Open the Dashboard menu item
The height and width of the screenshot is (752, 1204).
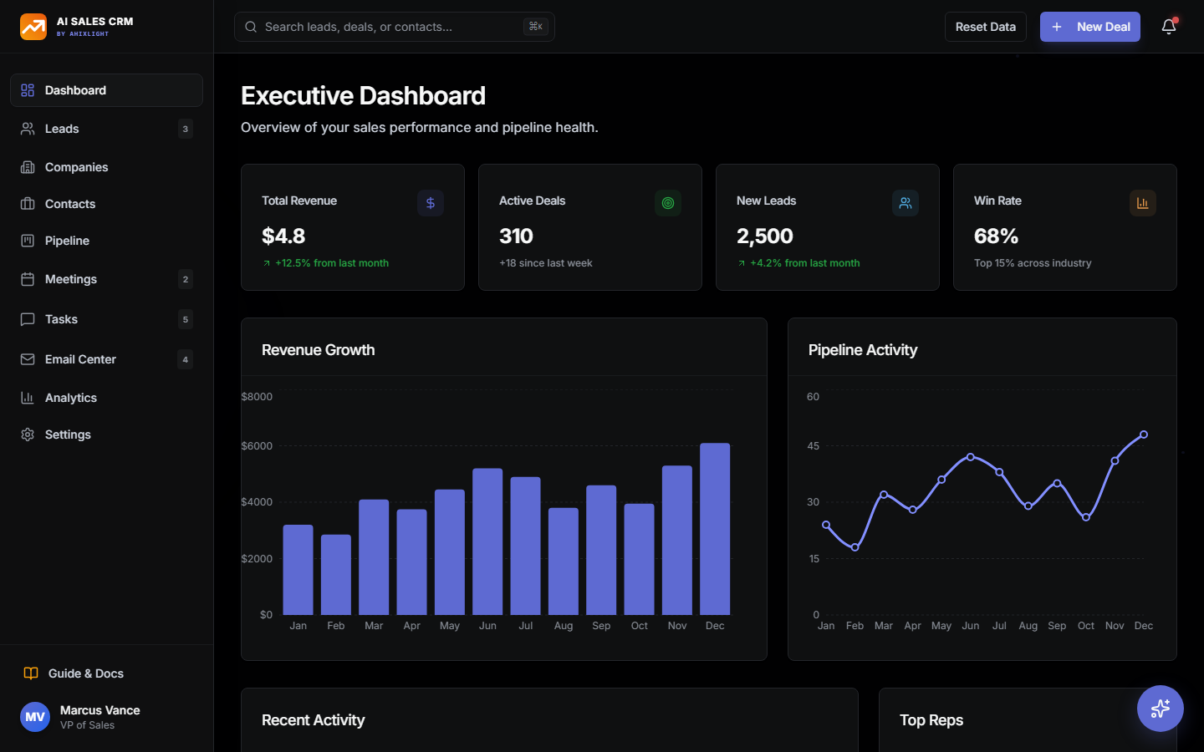click(x=106, y=90)
